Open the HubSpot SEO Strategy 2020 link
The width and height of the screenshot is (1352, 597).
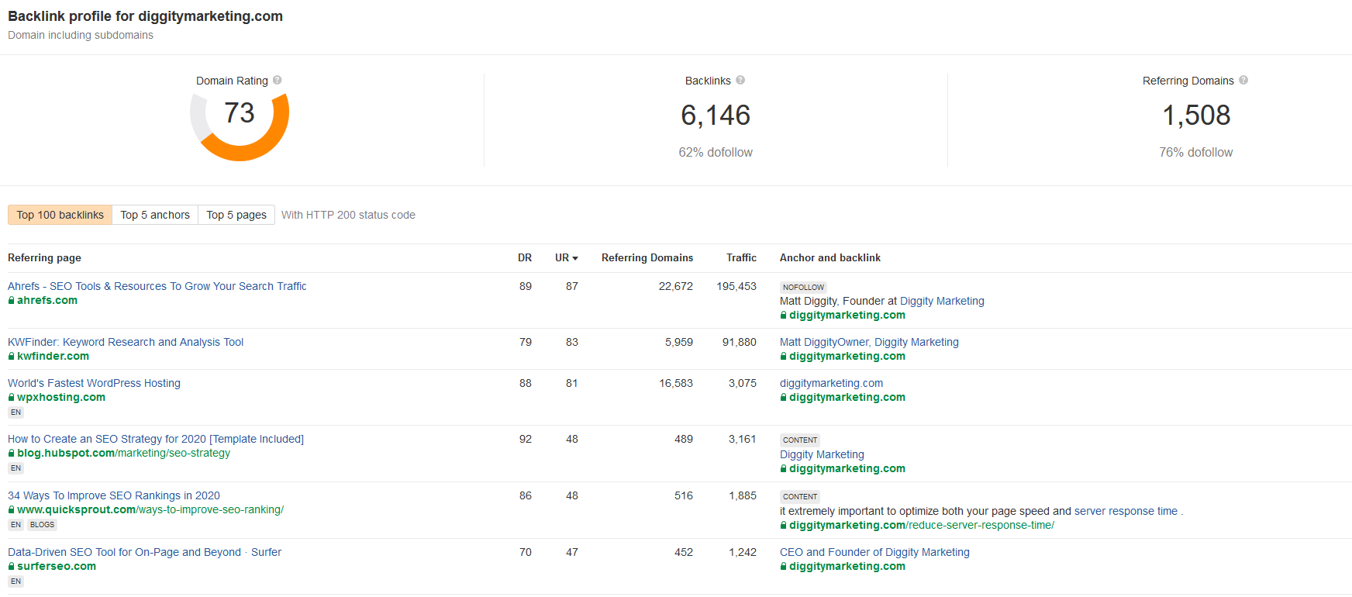tap(156, 439)
